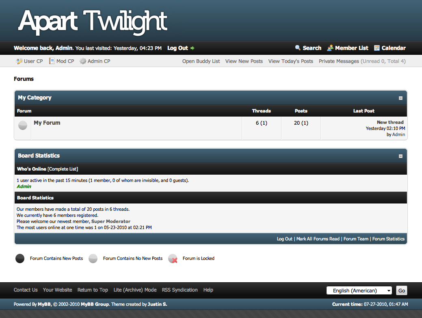
Task: Click the threads count '6 (1)'
Action: click(x=261, y=123)
